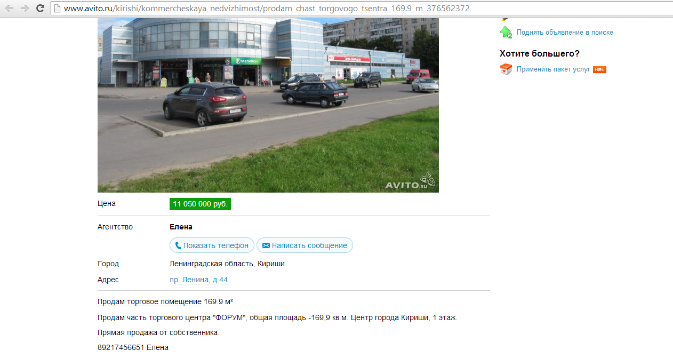Follow the 'Продам' category link
The height and width of the screenshot is (358, 673).
(111, 302)
